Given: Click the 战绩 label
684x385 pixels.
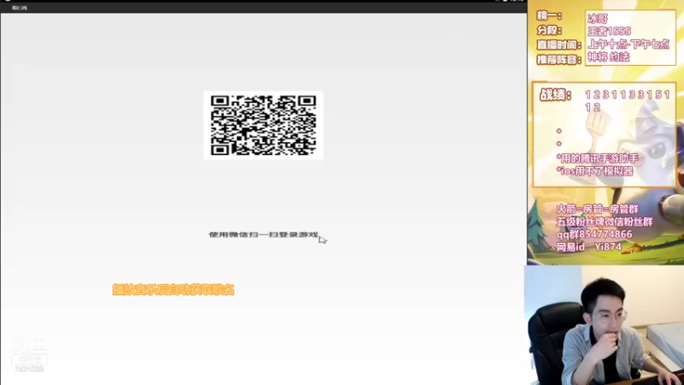Looking at the screenshot, I should click(556, 94).
